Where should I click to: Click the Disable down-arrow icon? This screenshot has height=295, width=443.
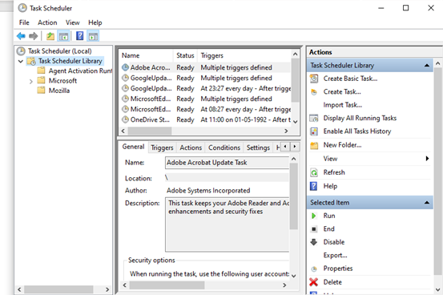313,242
